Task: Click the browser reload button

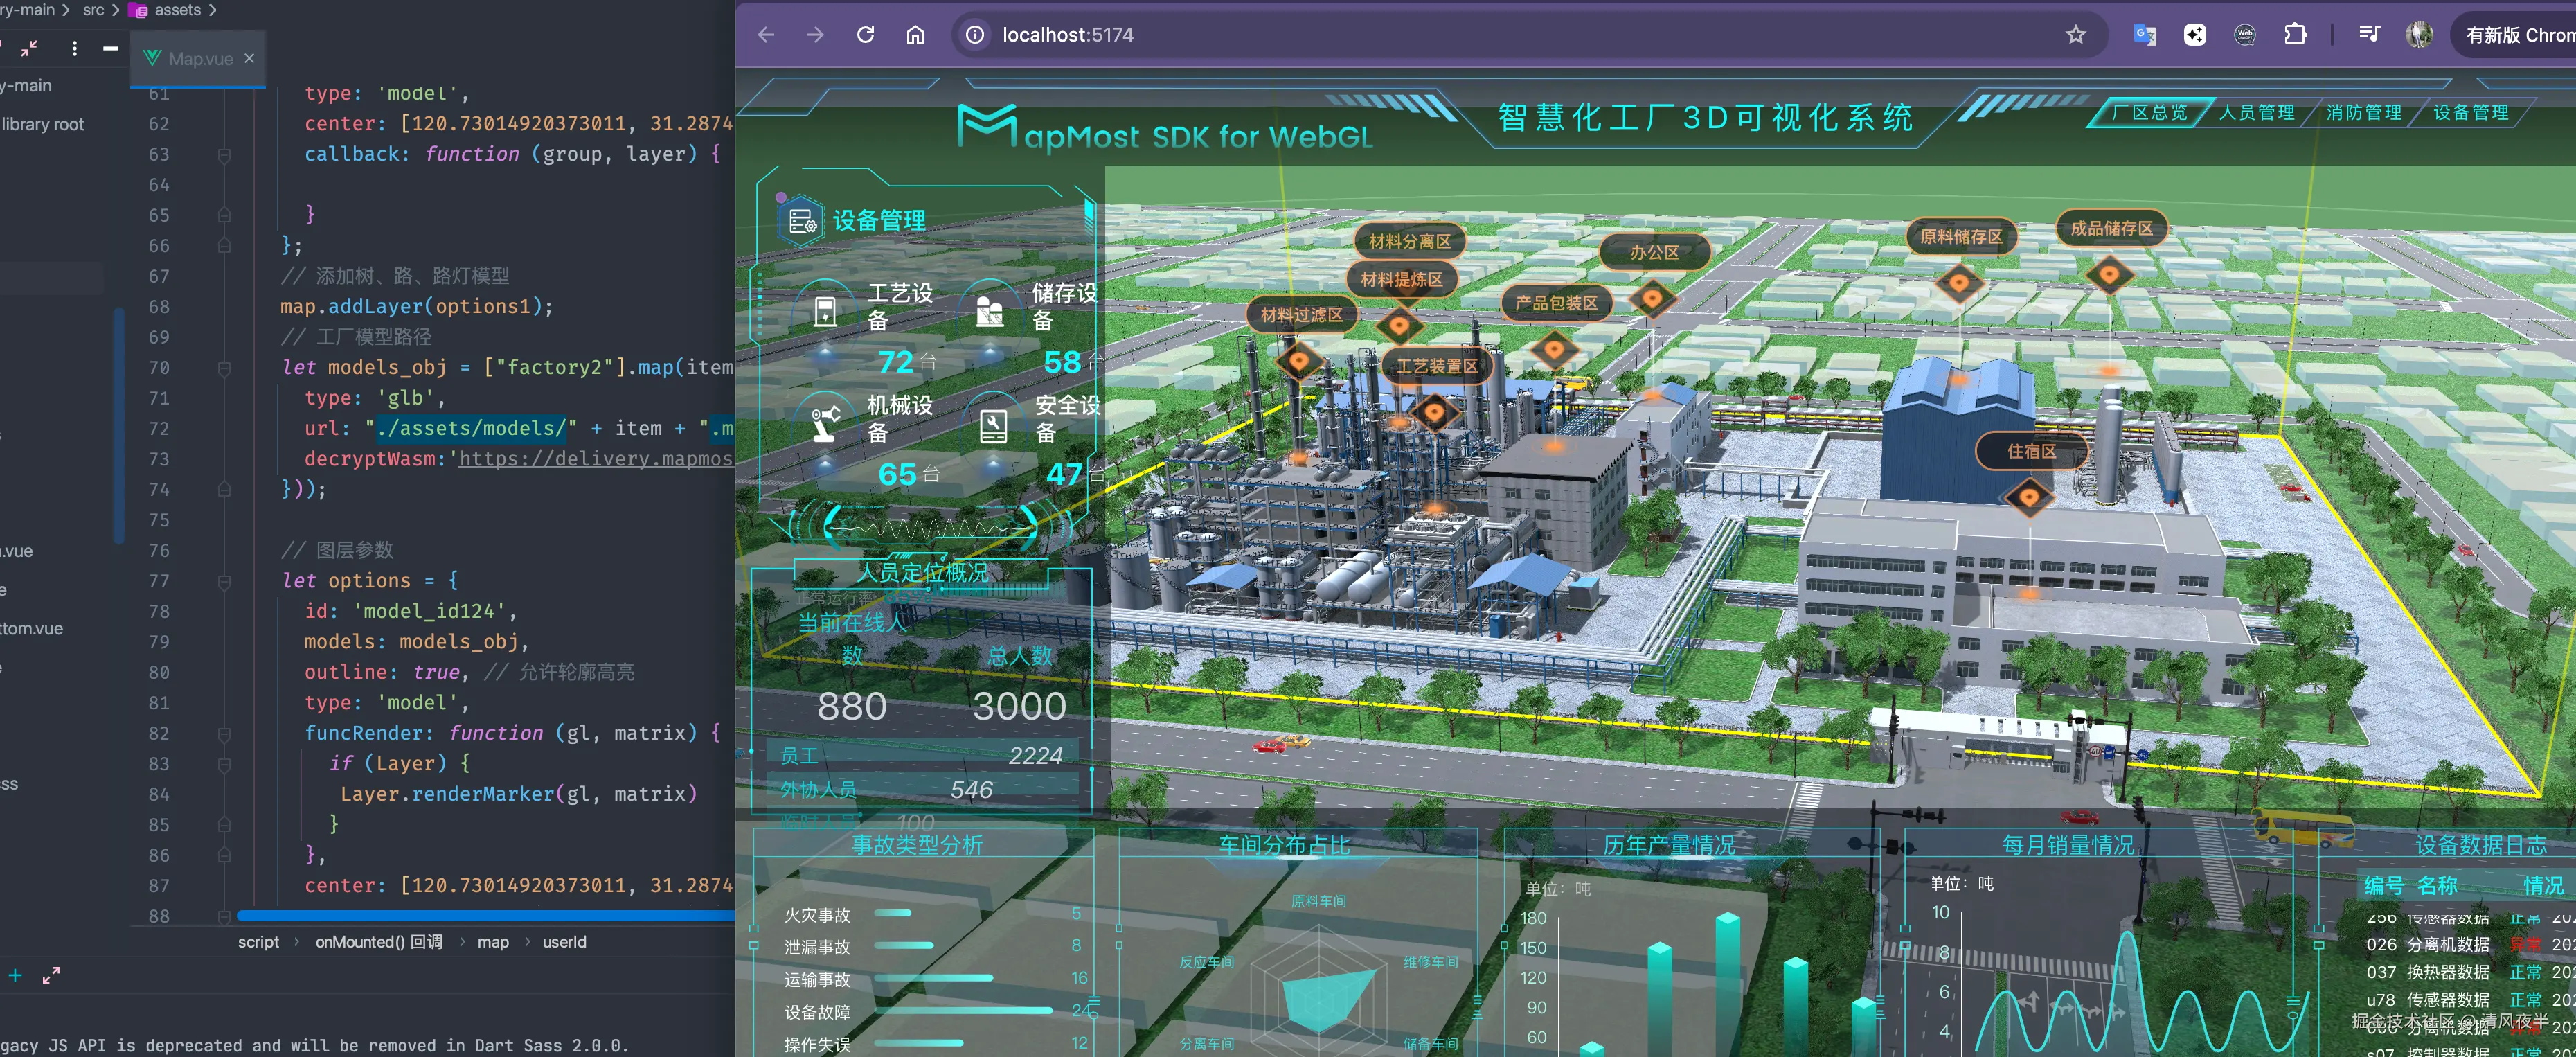Action: [x=866, y=35]
